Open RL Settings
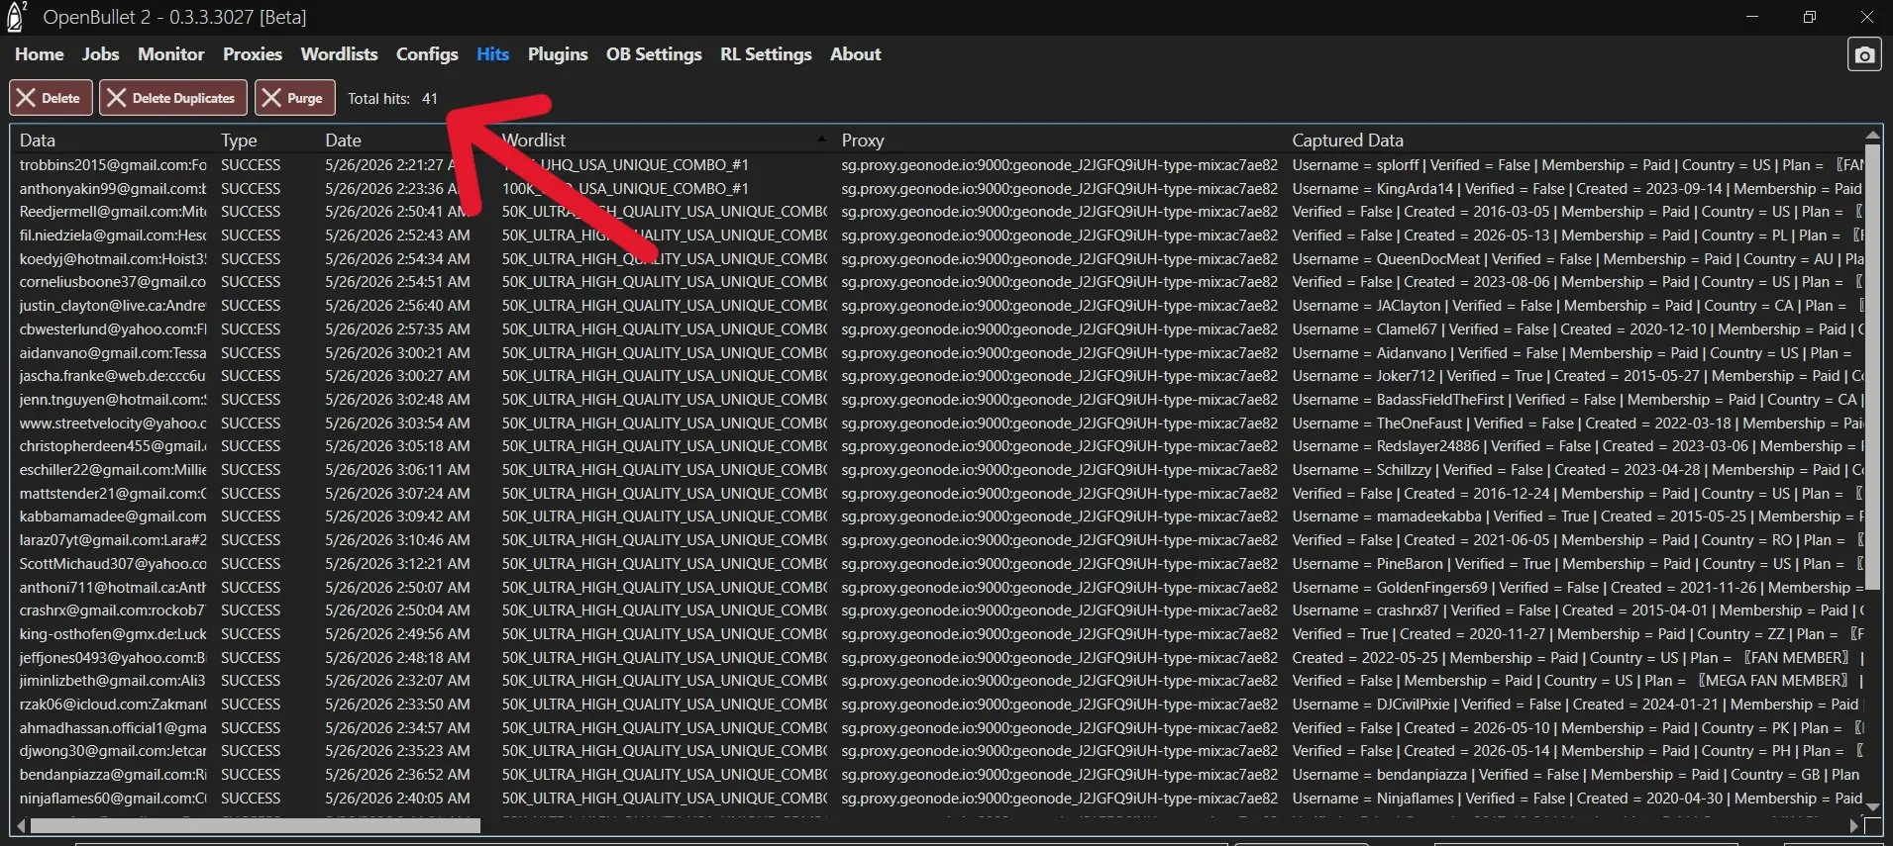 pos(766,54)
